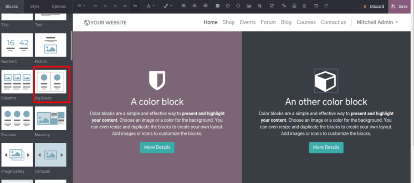Screen dimensions: 414x183
Task: Apply thumbnail dotted circle shape
Action: [238, 6]
